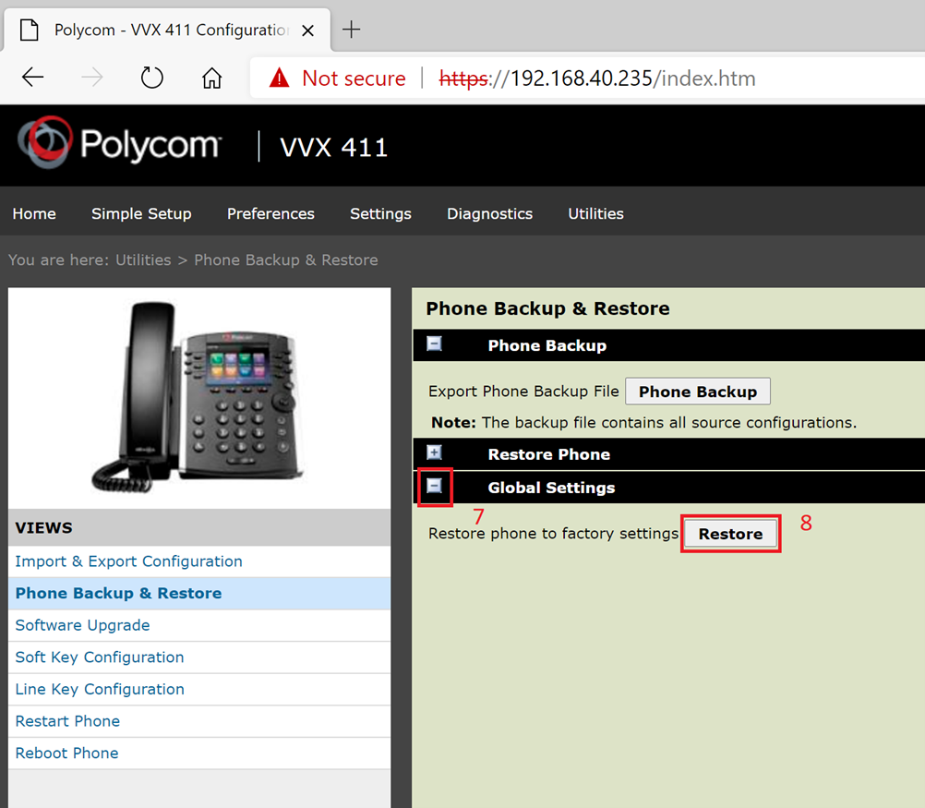Click the backup file Note text

[x=644, y=423]
